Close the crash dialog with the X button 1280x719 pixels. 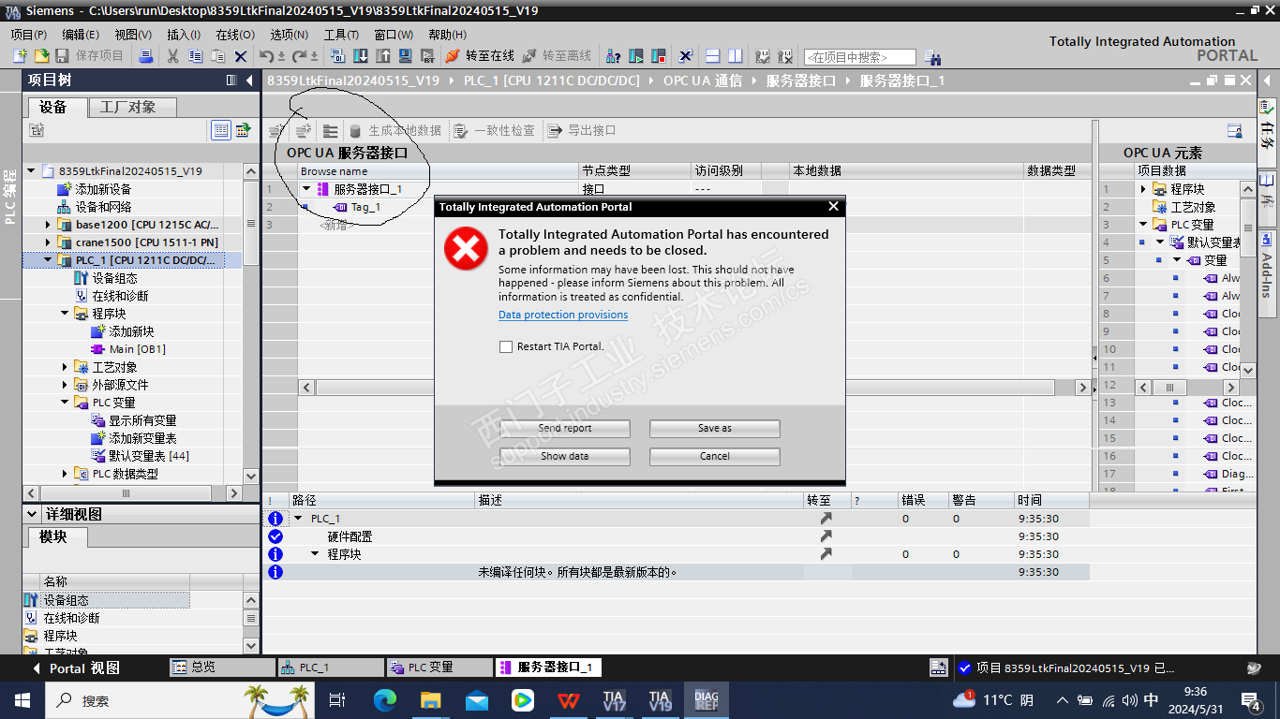click(833, 207)
